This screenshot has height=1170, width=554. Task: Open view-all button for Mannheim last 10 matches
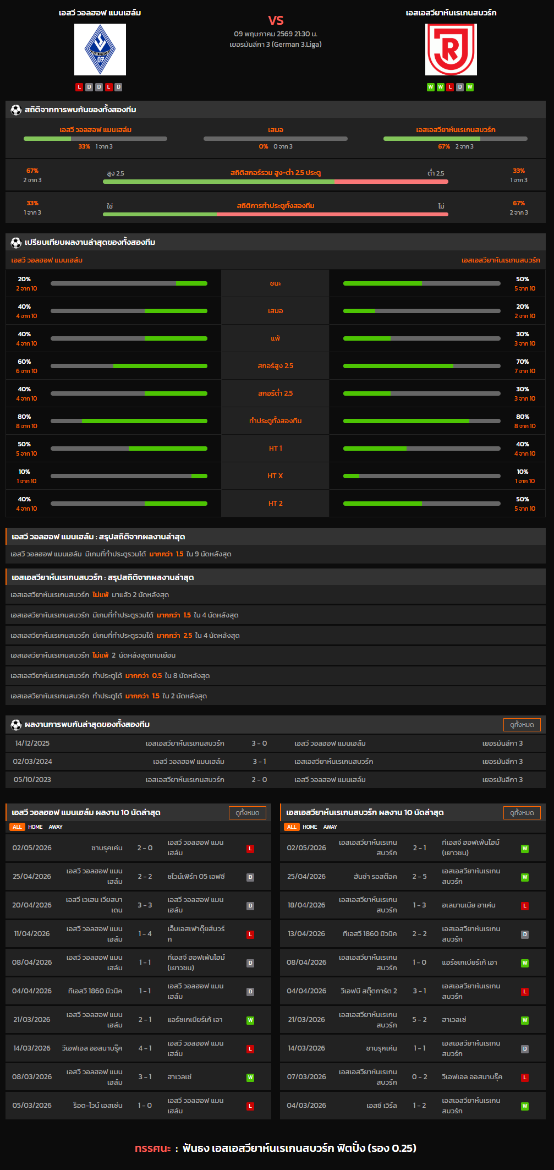(248, 813)
